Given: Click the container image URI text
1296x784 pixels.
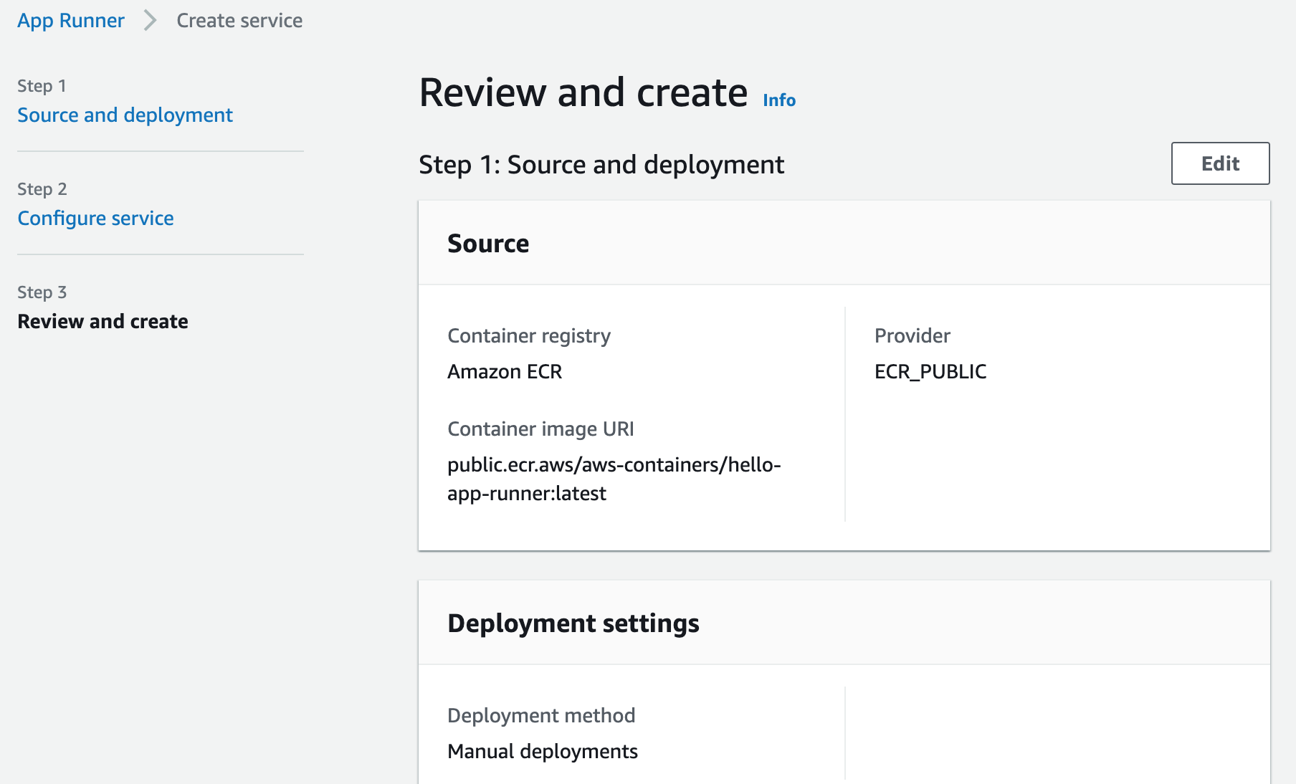Looking at the screenshot, I should [x=613, y=479].
